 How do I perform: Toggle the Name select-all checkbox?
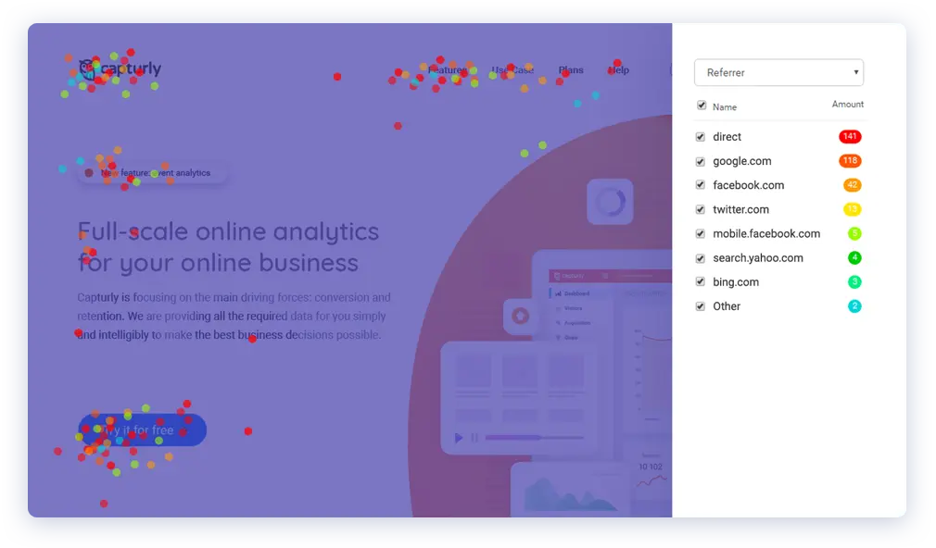(x=702, y=106)
